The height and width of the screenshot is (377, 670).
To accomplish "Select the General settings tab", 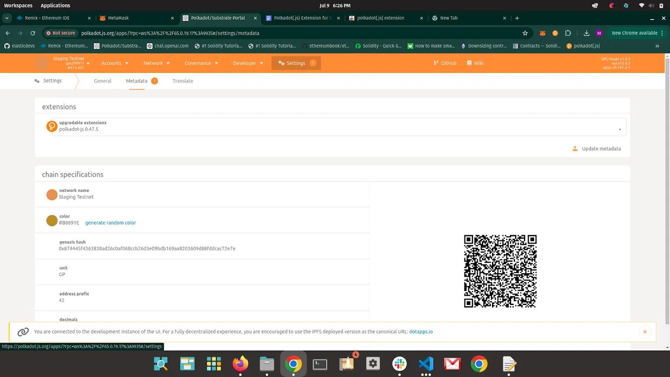I will click(103, 81).
